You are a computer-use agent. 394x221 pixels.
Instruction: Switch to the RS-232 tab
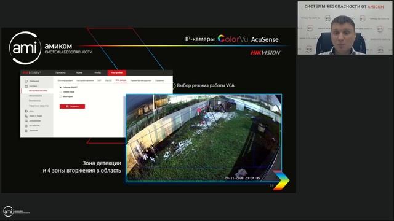(108, 80)
